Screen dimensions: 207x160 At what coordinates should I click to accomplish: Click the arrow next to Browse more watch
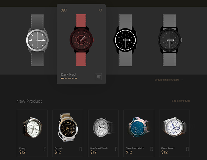pos(182,80)
